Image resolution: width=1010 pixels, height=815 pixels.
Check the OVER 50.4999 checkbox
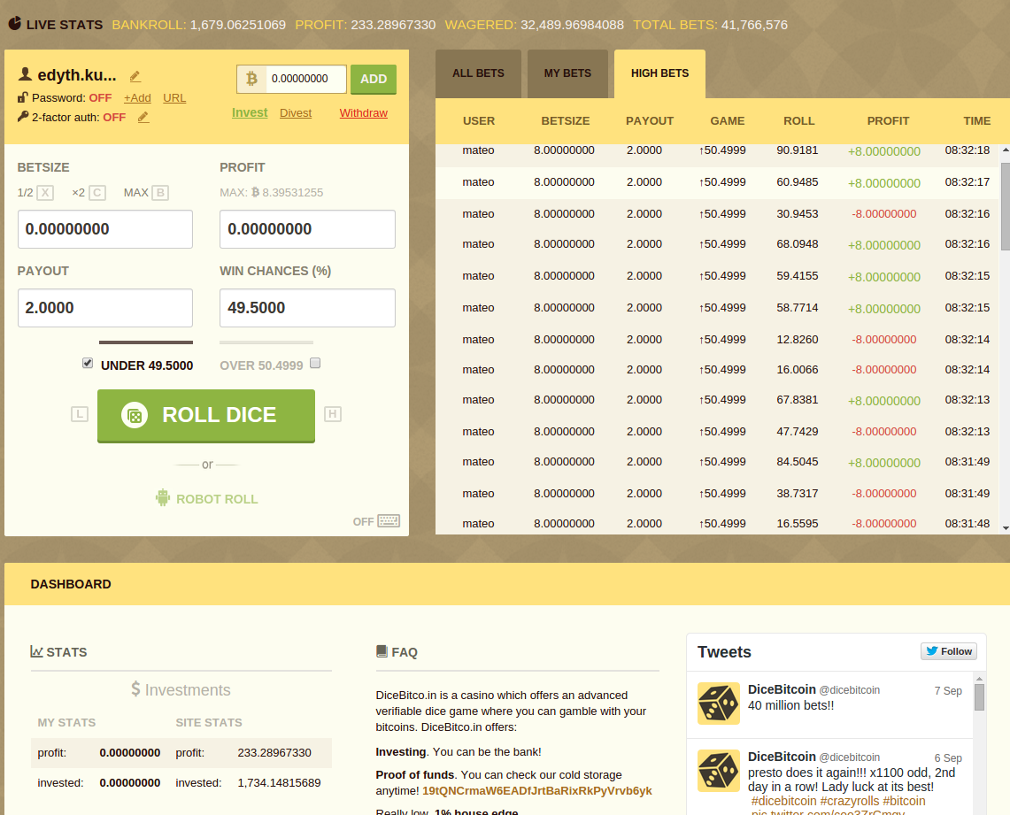[315, 363]
